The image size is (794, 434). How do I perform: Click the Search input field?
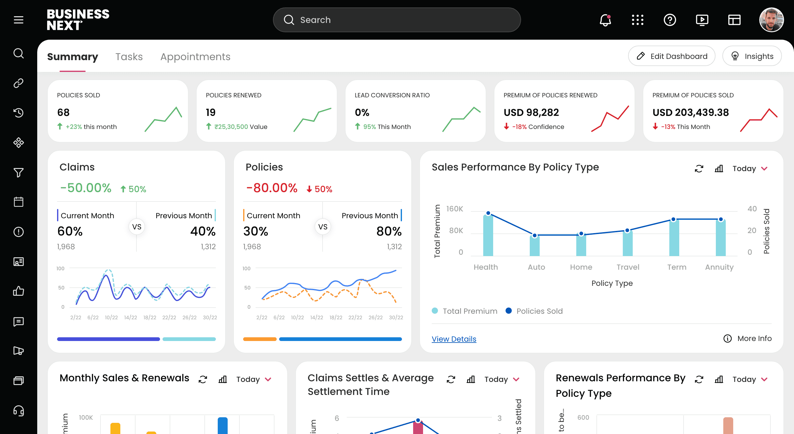pyautogui.click(x=397, y=20)
